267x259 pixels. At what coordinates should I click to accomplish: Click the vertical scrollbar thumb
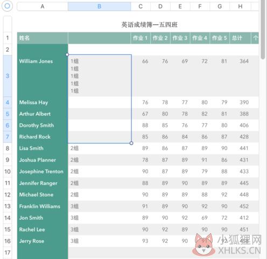(263, 29)
